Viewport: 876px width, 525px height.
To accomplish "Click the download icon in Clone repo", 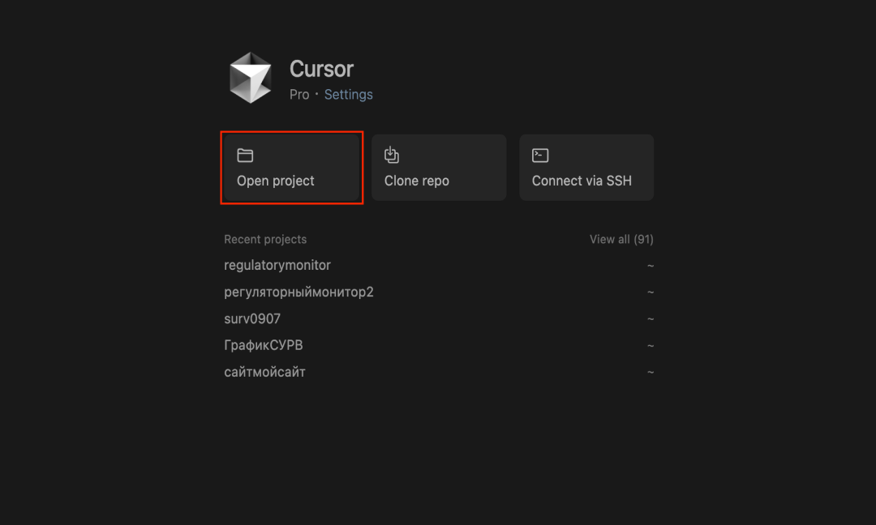I will pos(392,155).
